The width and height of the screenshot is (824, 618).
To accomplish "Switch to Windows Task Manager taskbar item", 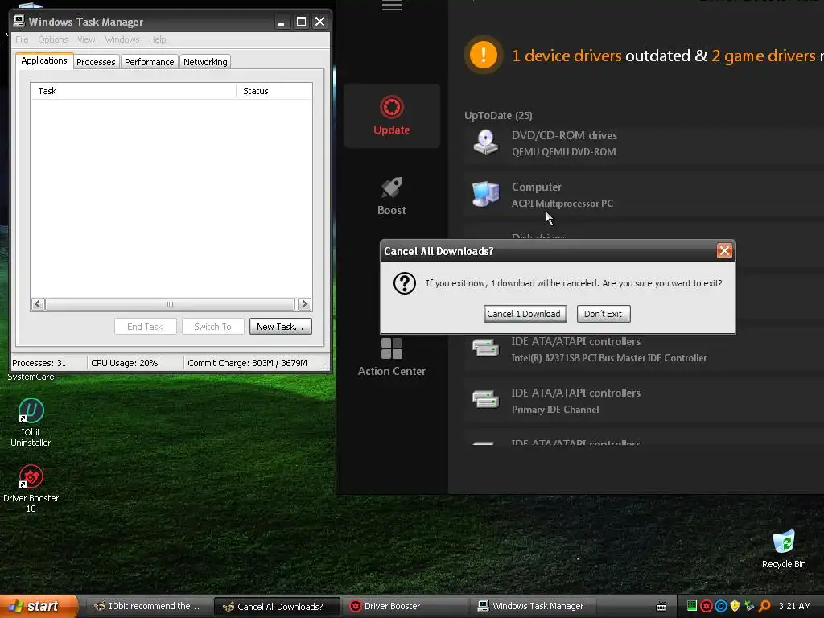I will coord(532,606).
